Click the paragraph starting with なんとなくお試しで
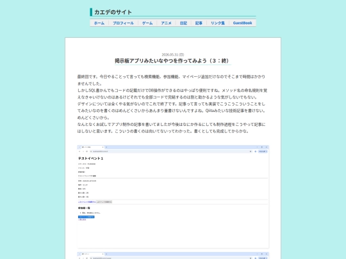 point(171,128)
